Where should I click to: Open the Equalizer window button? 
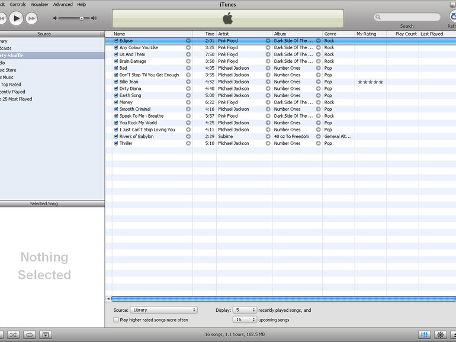tap(424, 335)
